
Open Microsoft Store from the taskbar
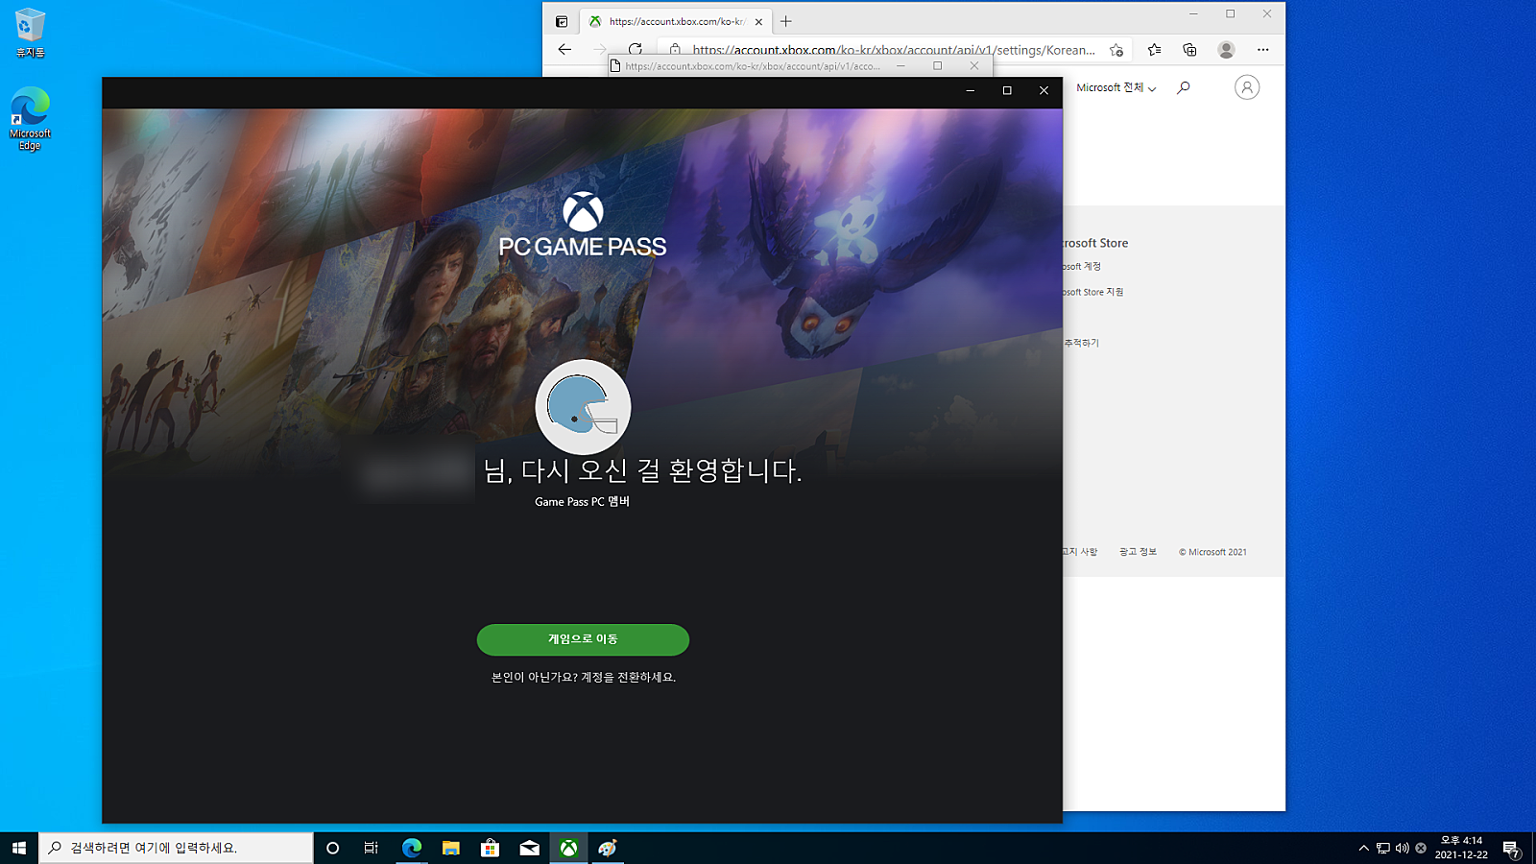point(491,848)
